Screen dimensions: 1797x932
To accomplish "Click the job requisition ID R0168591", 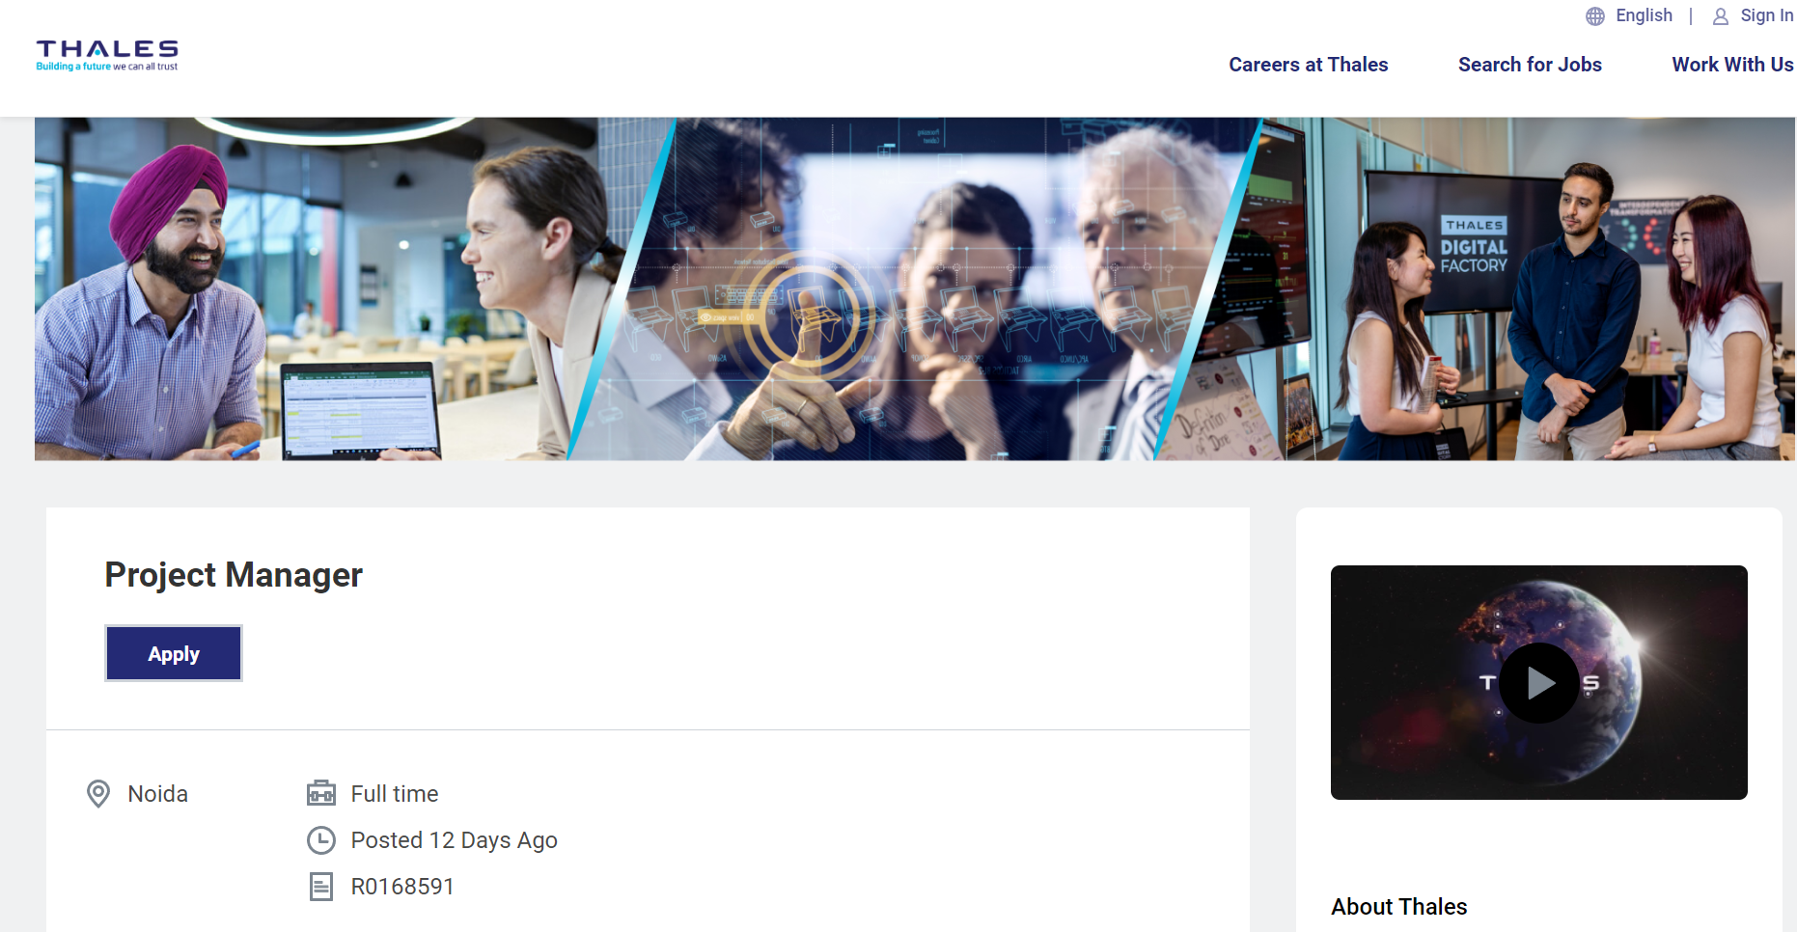I will coord(402,887).
